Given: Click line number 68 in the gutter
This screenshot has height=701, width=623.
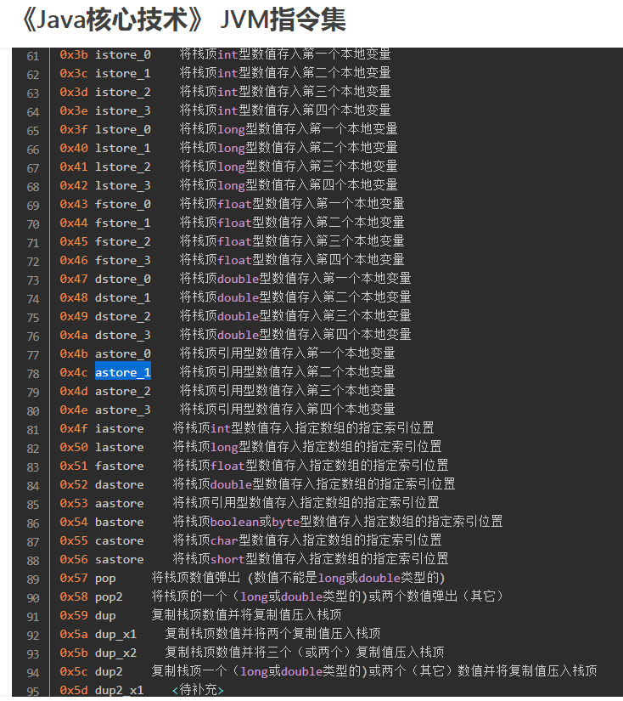Looking at the screenshot, I should 33,187.
